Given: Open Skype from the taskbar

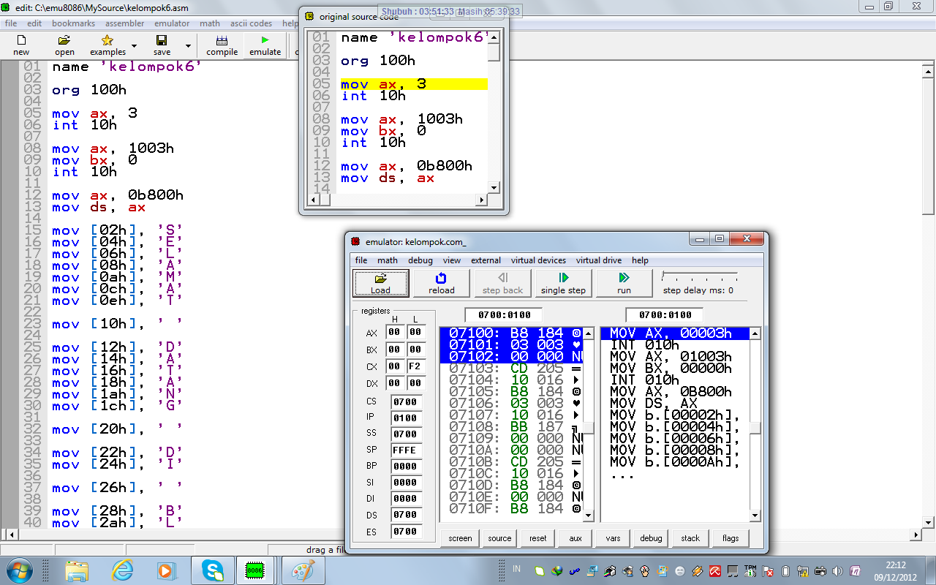Looking at the screenshot, I should tap(214, 570).
